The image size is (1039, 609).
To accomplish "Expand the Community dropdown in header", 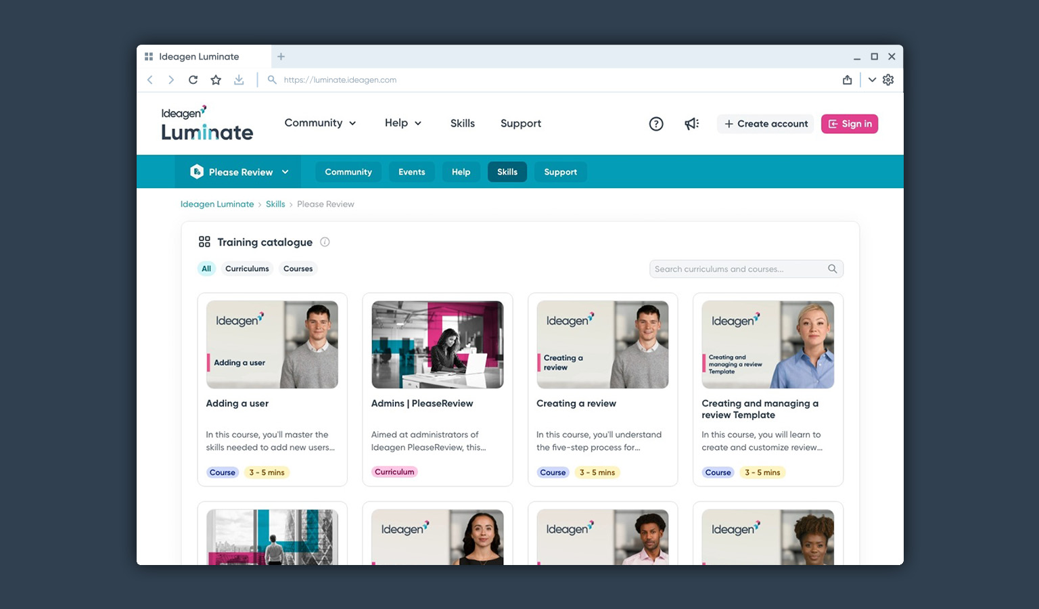I will (320, 123).
